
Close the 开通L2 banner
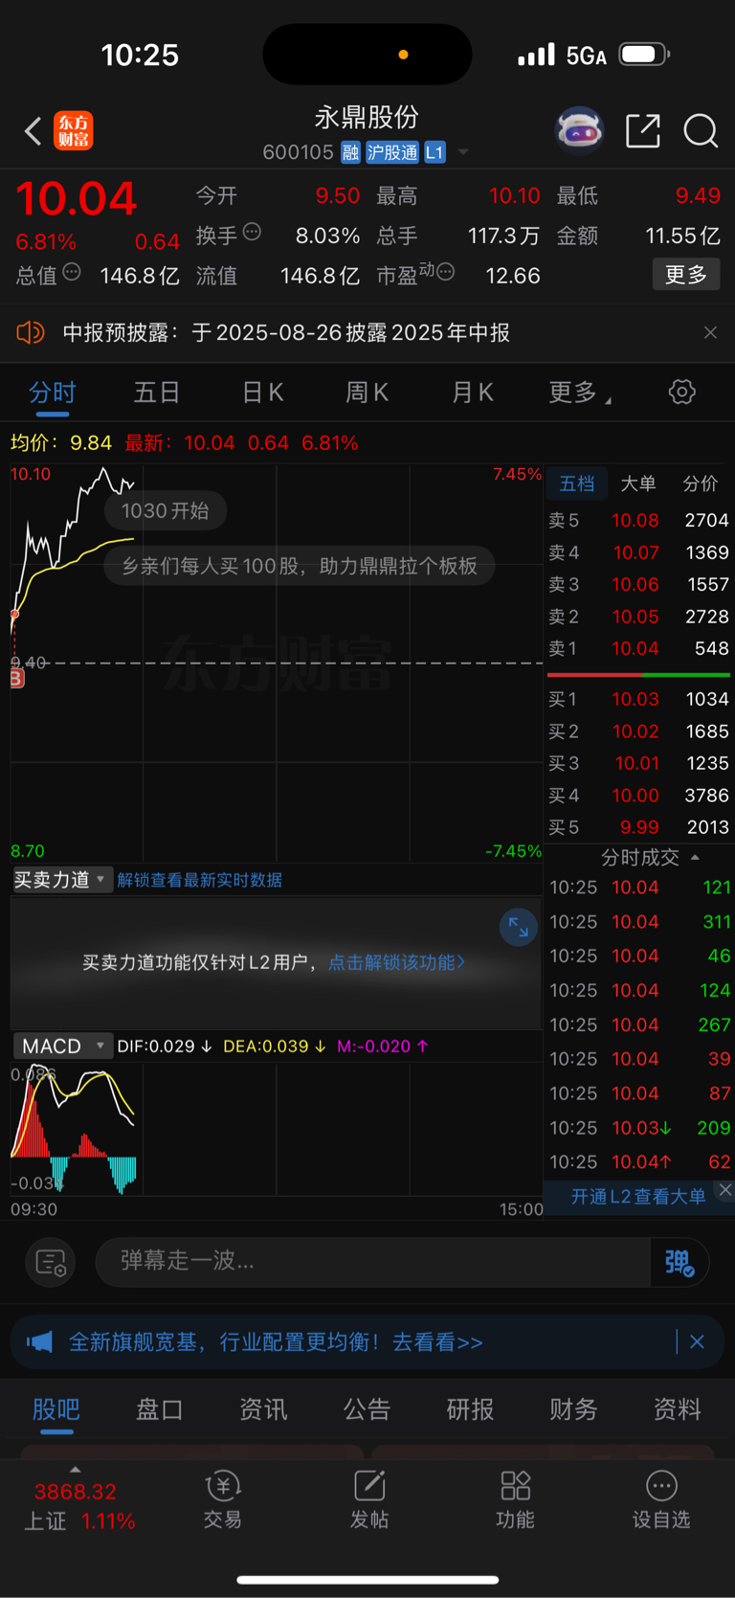[724, 1190]
